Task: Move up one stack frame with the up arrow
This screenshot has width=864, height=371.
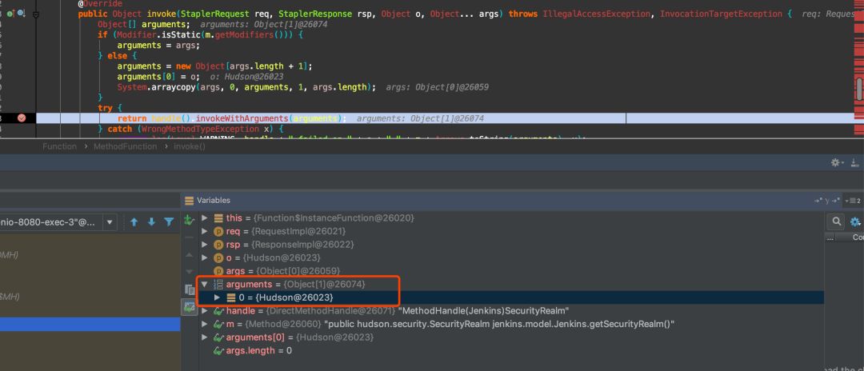Action: point(134,222)
